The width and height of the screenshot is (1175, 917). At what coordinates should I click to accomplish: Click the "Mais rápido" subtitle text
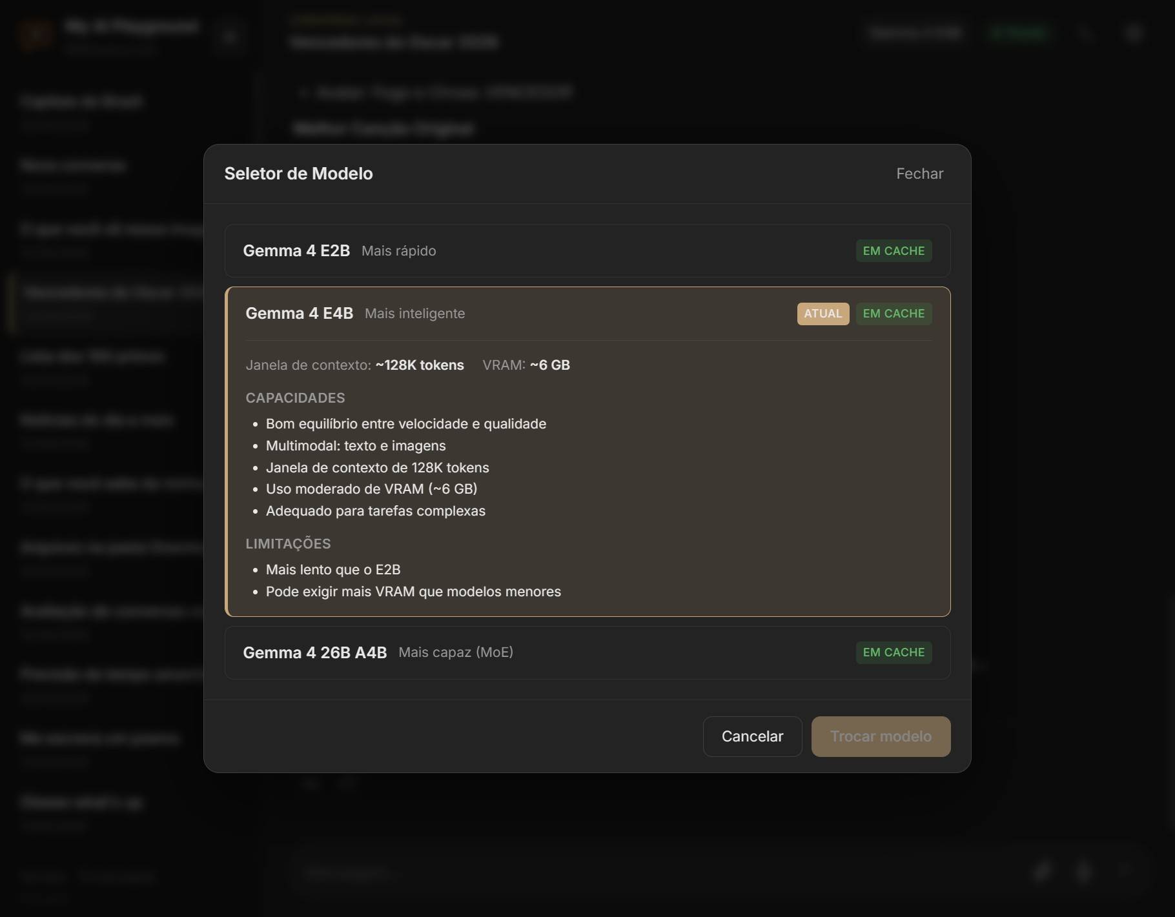tap(398, 251)
